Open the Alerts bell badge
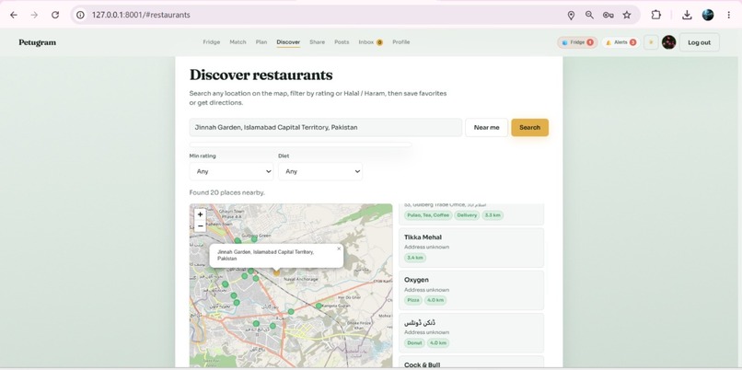 [620, 42]
